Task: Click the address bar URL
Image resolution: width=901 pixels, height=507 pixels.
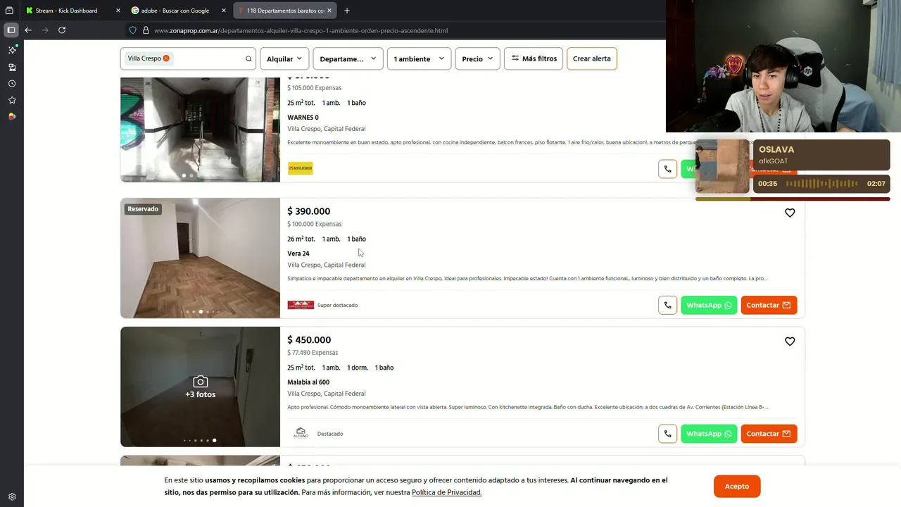Action: click(x=301, y=30)
